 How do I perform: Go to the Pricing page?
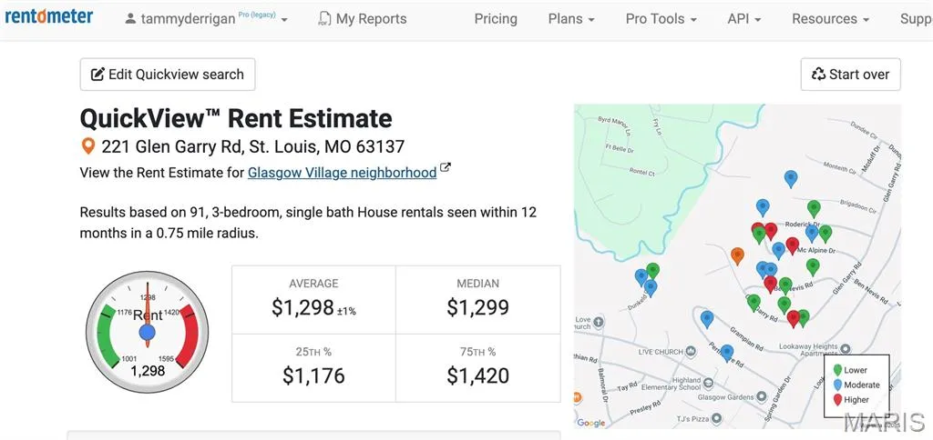coord(496,19)
